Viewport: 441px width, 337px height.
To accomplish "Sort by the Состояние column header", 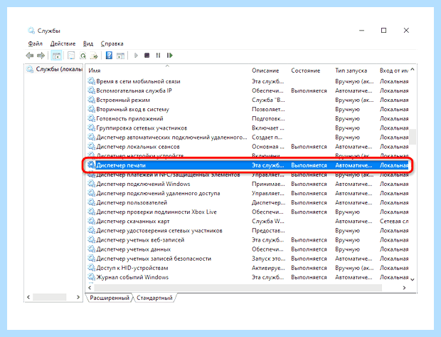I will (305, 71).
